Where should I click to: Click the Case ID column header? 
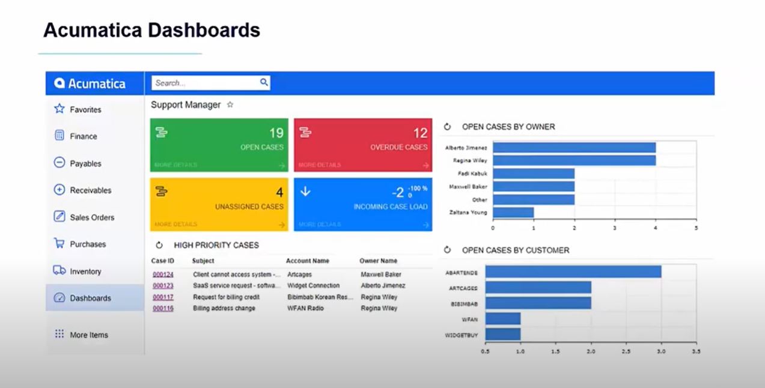163,261
